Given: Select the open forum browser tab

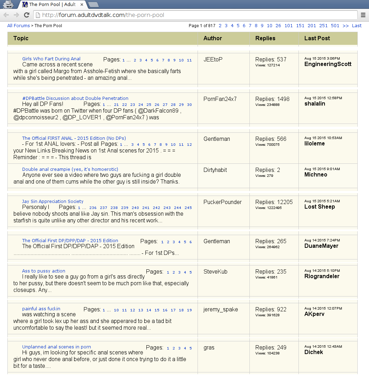Looking at the screenshot, I should [52, 4].
